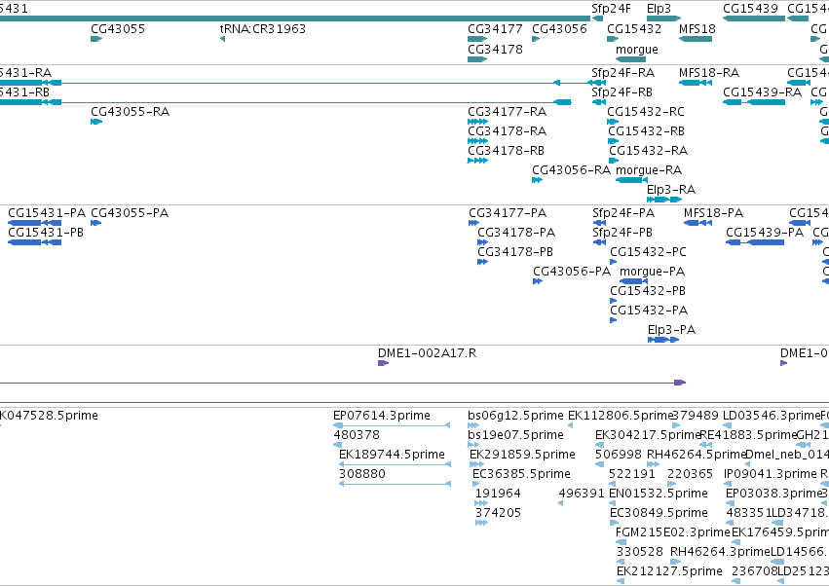This screenshot has height=586, width=829.
Task: Click the EK291859.5prime EST label
Action: (x=522, y=455)
